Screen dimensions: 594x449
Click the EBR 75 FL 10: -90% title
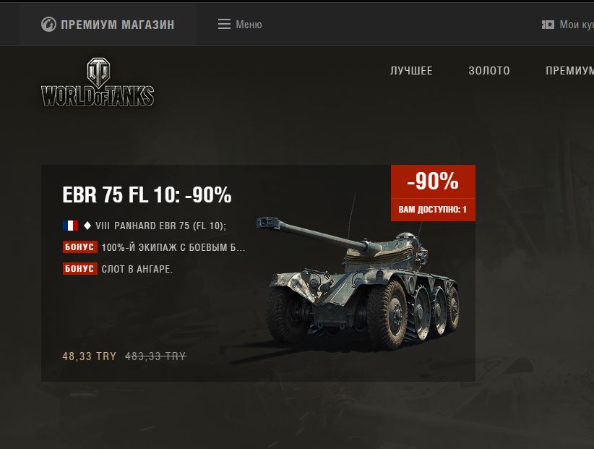coord(147,194)
